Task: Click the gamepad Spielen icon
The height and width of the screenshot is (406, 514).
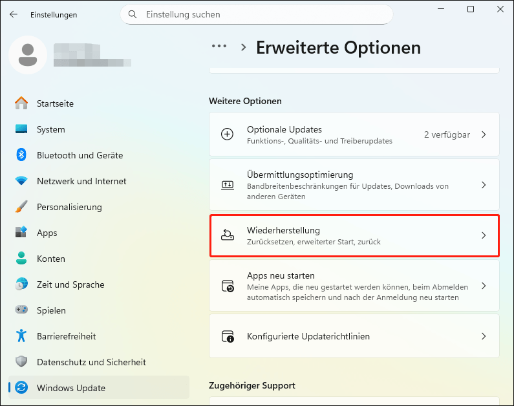Action: click(x=21, y=310)
